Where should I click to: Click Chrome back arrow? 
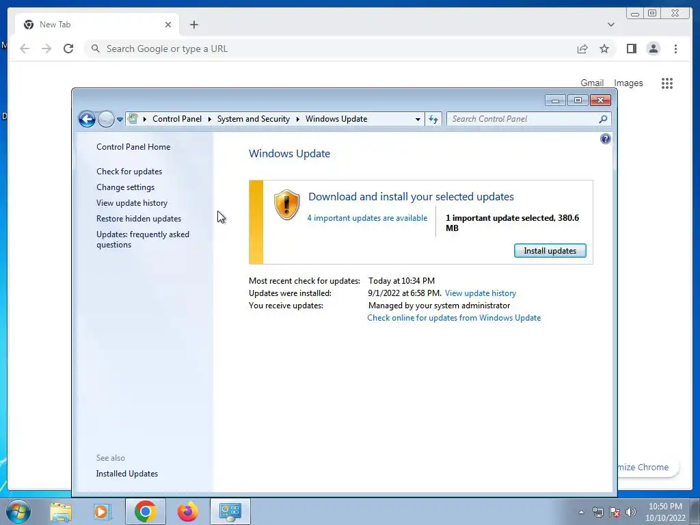(x=25, y=49)
